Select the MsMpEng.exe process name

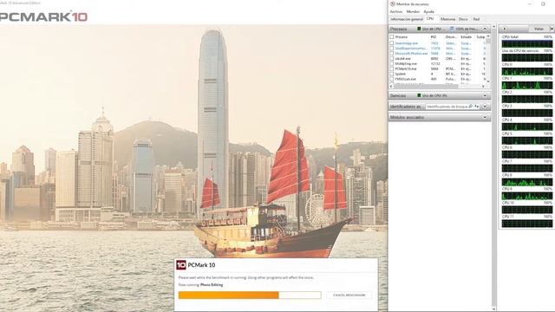406,63
